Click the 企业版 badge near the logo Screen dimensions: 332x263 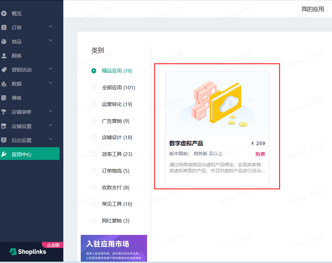pos(53,245)
